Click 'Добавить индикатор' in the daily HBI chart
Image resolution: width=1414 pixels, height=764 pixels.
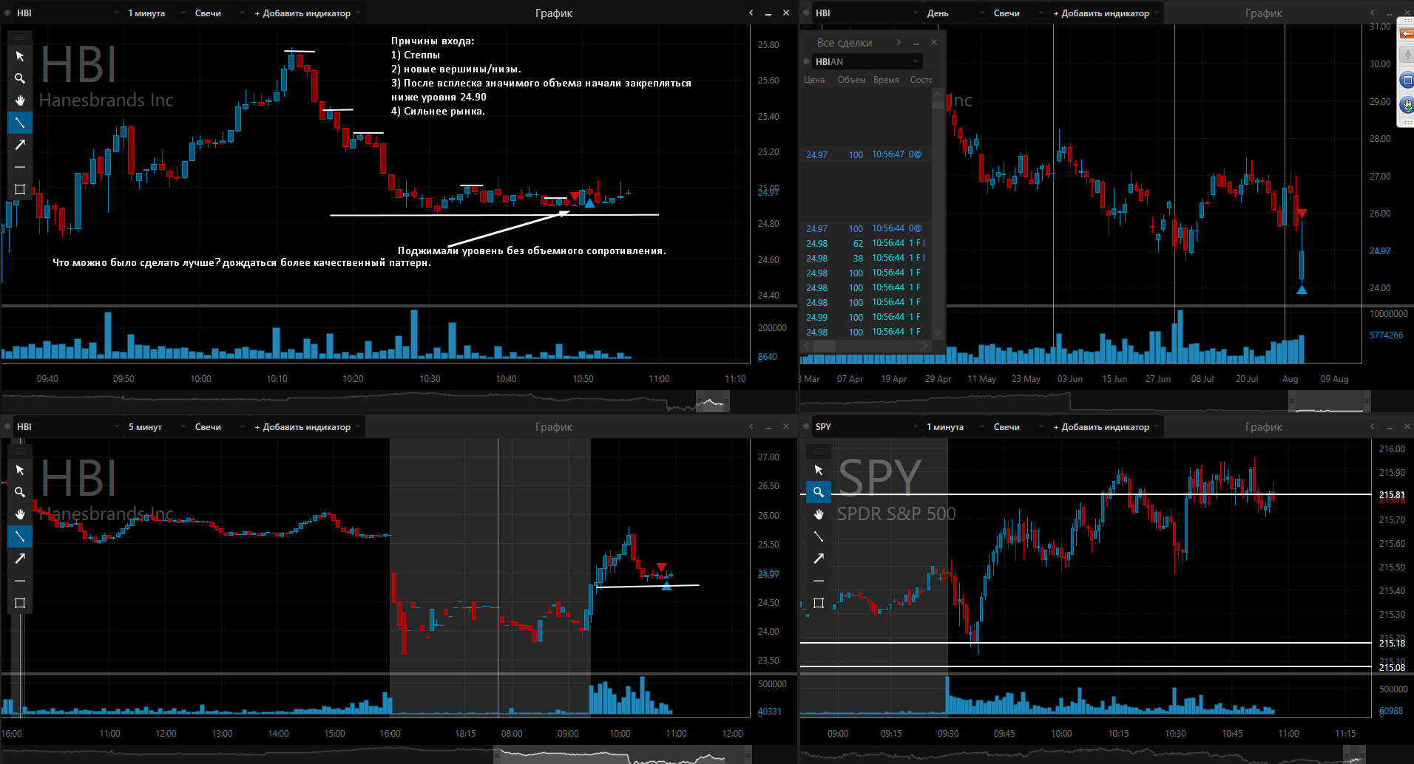pyautogui.click(x=1106, y=13)
